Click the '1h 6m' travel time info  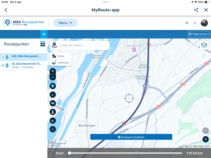tap(61, 56)
